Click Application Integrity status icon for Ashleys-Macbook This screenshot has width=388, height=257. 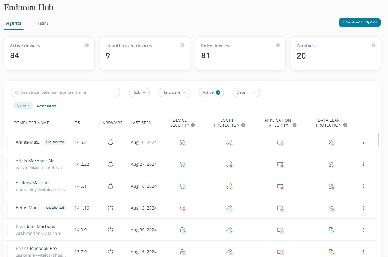280,186
